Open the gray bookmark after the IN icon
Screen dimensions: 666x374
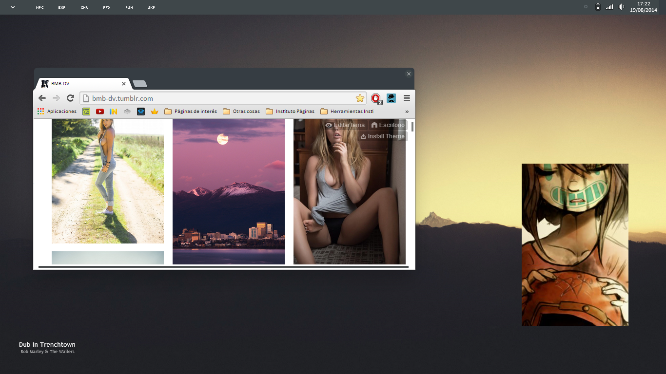pos(127,112)
